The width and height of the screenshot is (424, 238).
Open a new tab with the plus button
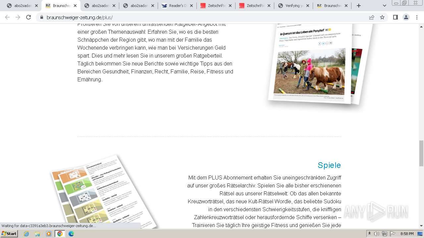[x=358, y=6]
